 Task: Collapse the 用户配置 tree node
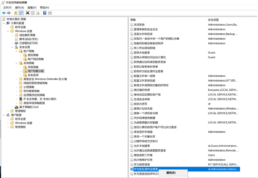4,115
